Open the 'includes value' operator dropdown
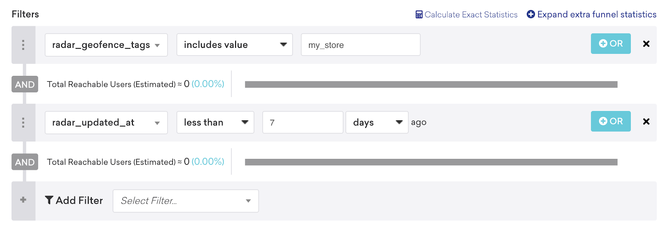 point(235,45)
